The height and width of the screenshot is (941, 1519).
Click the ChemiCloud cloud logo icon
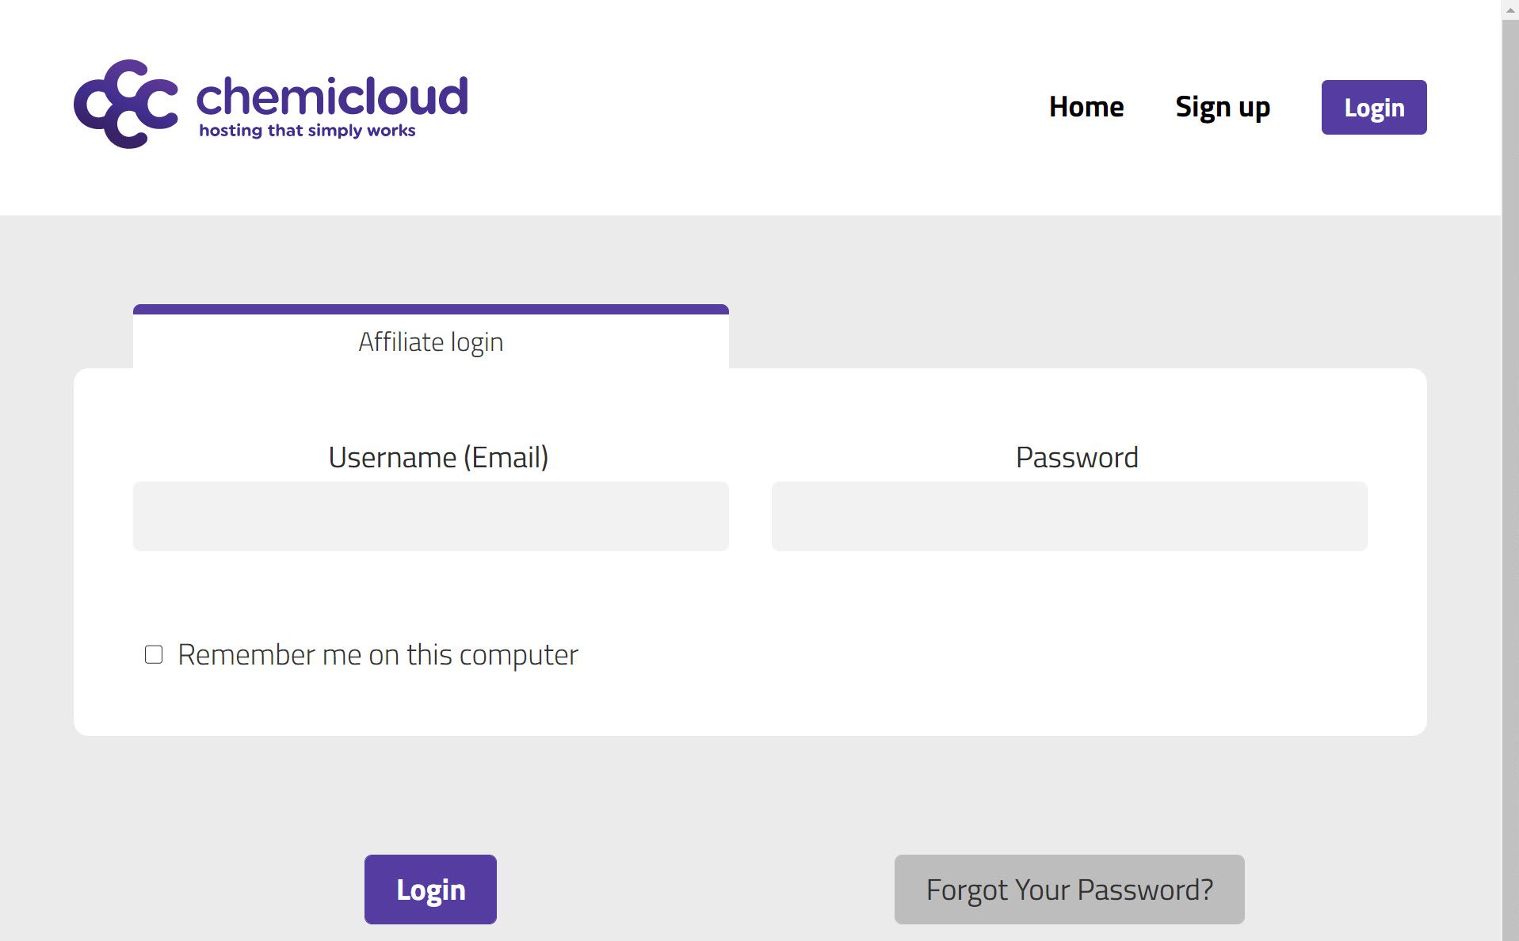click(x=125, y=104)
